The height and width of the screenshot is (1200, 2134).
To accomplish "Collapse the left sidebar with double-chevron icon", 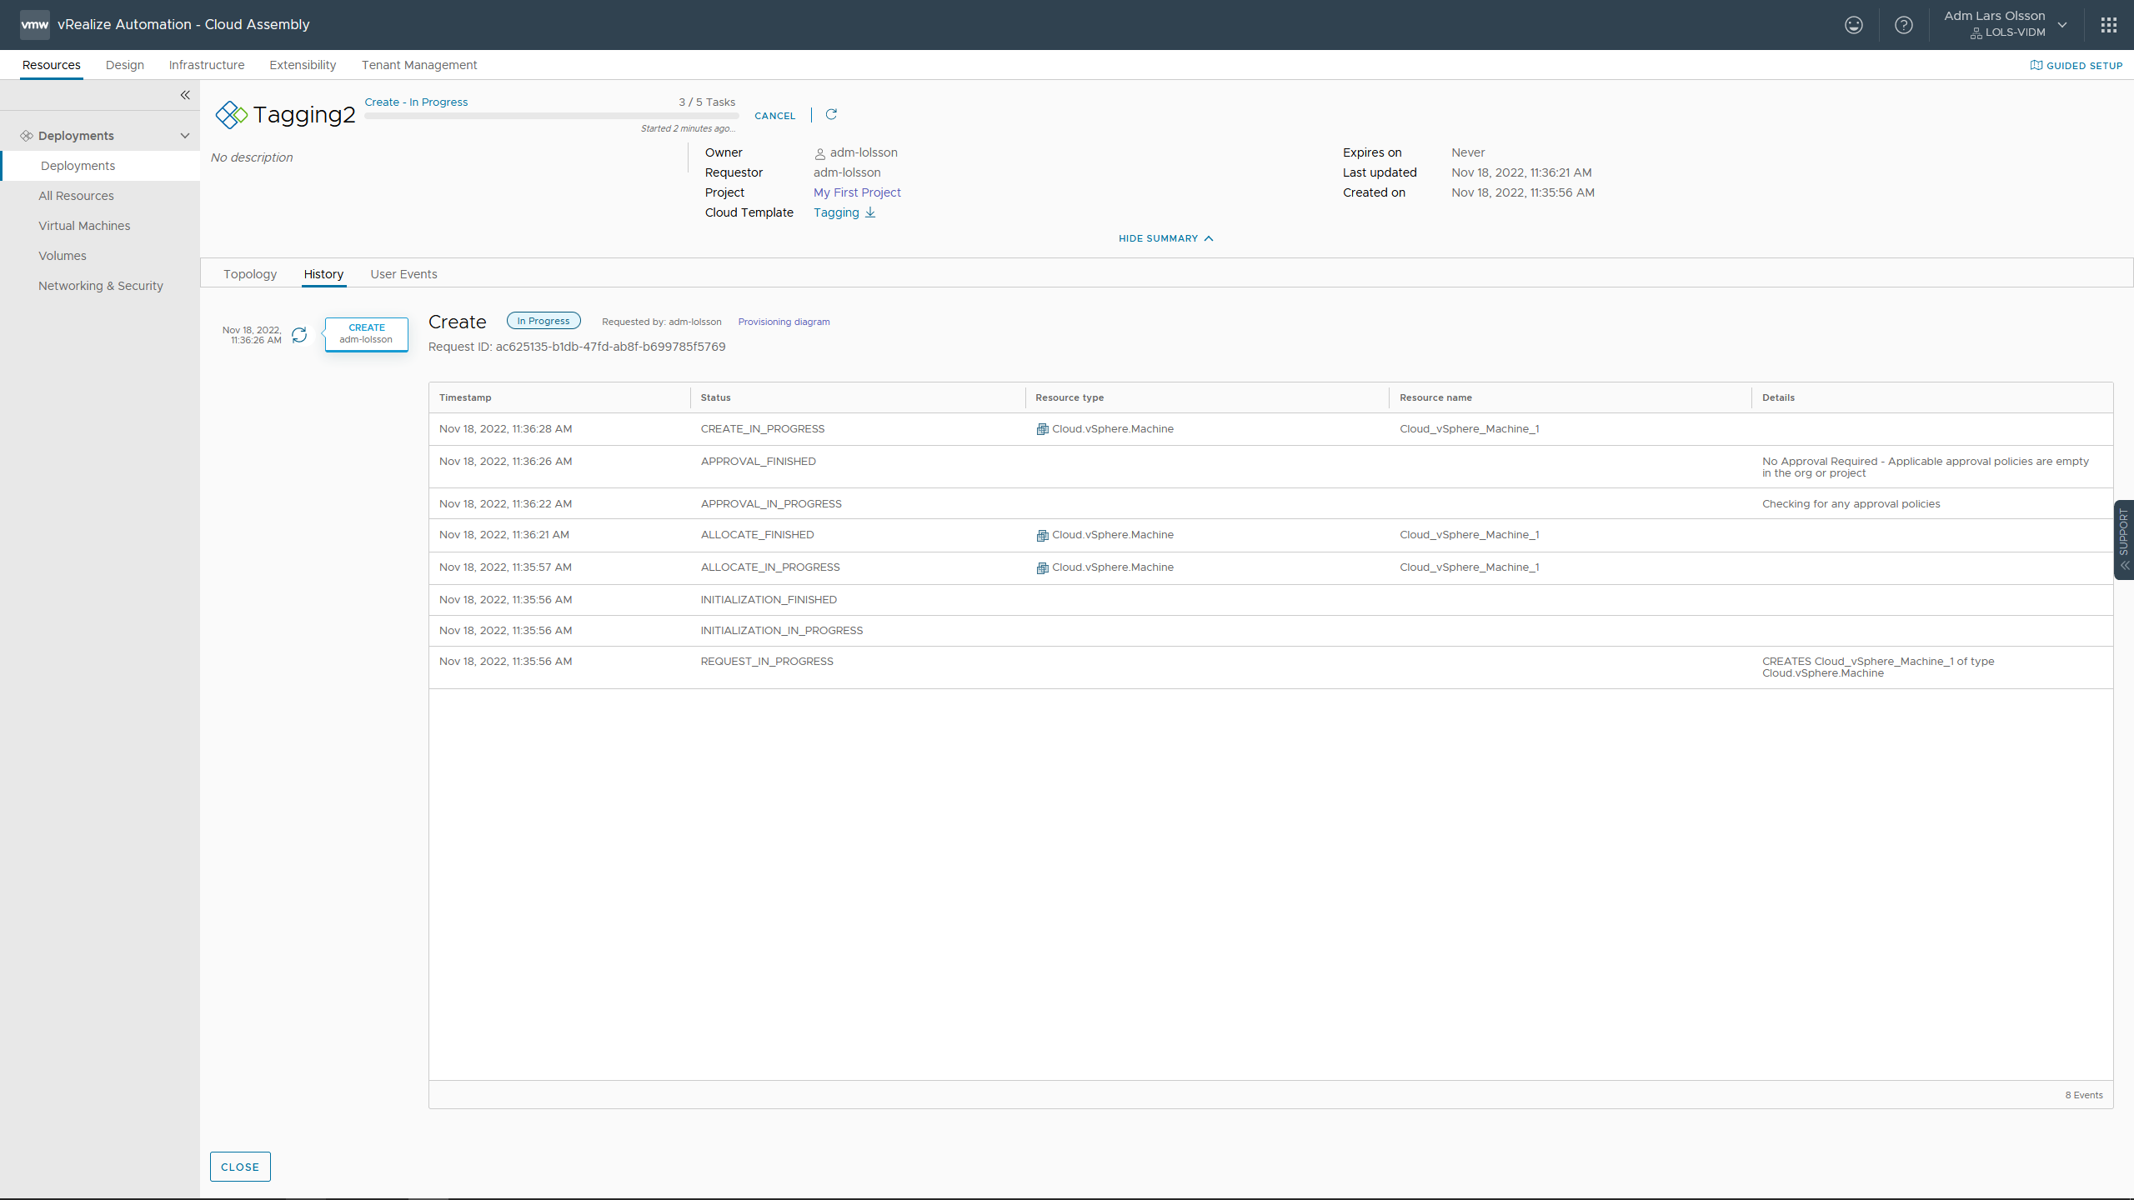I will click(x=185, y=95).
